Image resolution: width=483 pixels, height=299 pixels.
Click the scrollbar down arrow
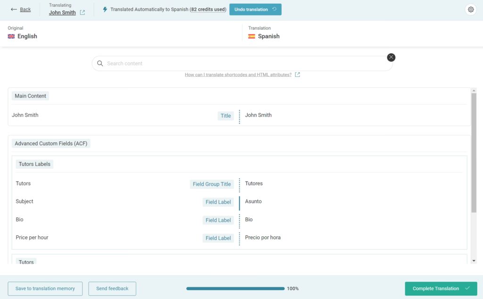tap(474, 261)
